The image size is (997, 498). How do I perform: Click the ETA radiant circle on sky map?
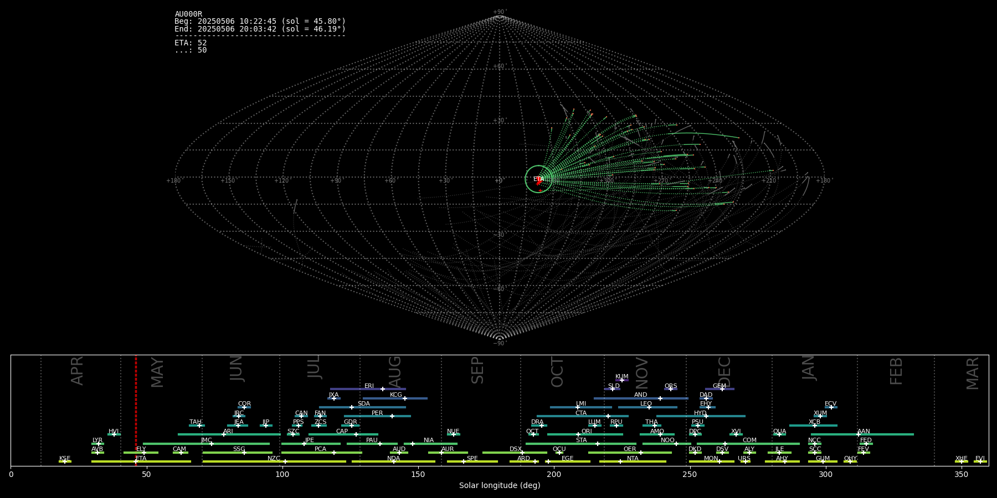[x=538, y=179]
